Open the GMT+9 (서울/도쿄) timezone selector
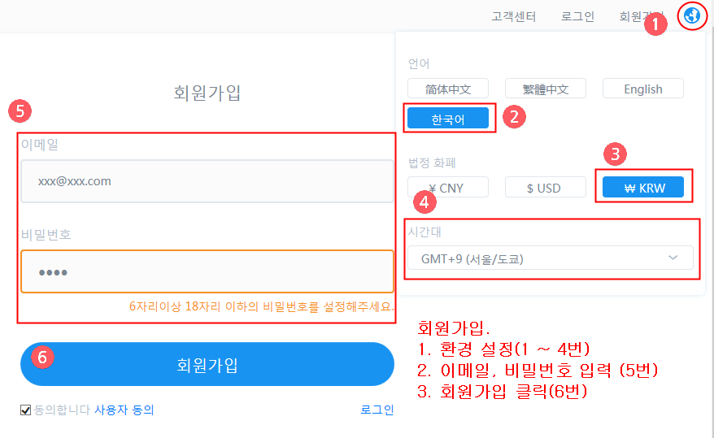714x438 pixels. pyautogui.click(x=549, y=258)
